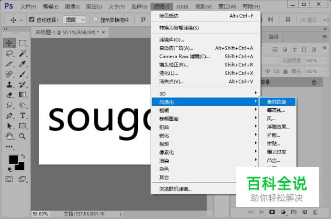The width and height of the screenshot is (331, 219).
Task: Choose 转换为智能滤镜(S)
Action: [206, 28]
